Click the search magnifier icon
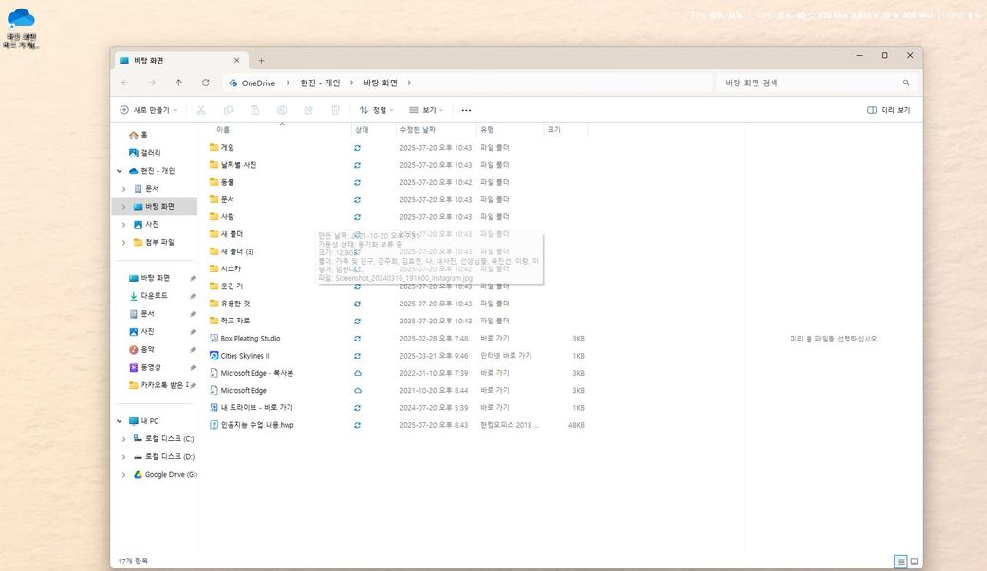 coord(906,83)
